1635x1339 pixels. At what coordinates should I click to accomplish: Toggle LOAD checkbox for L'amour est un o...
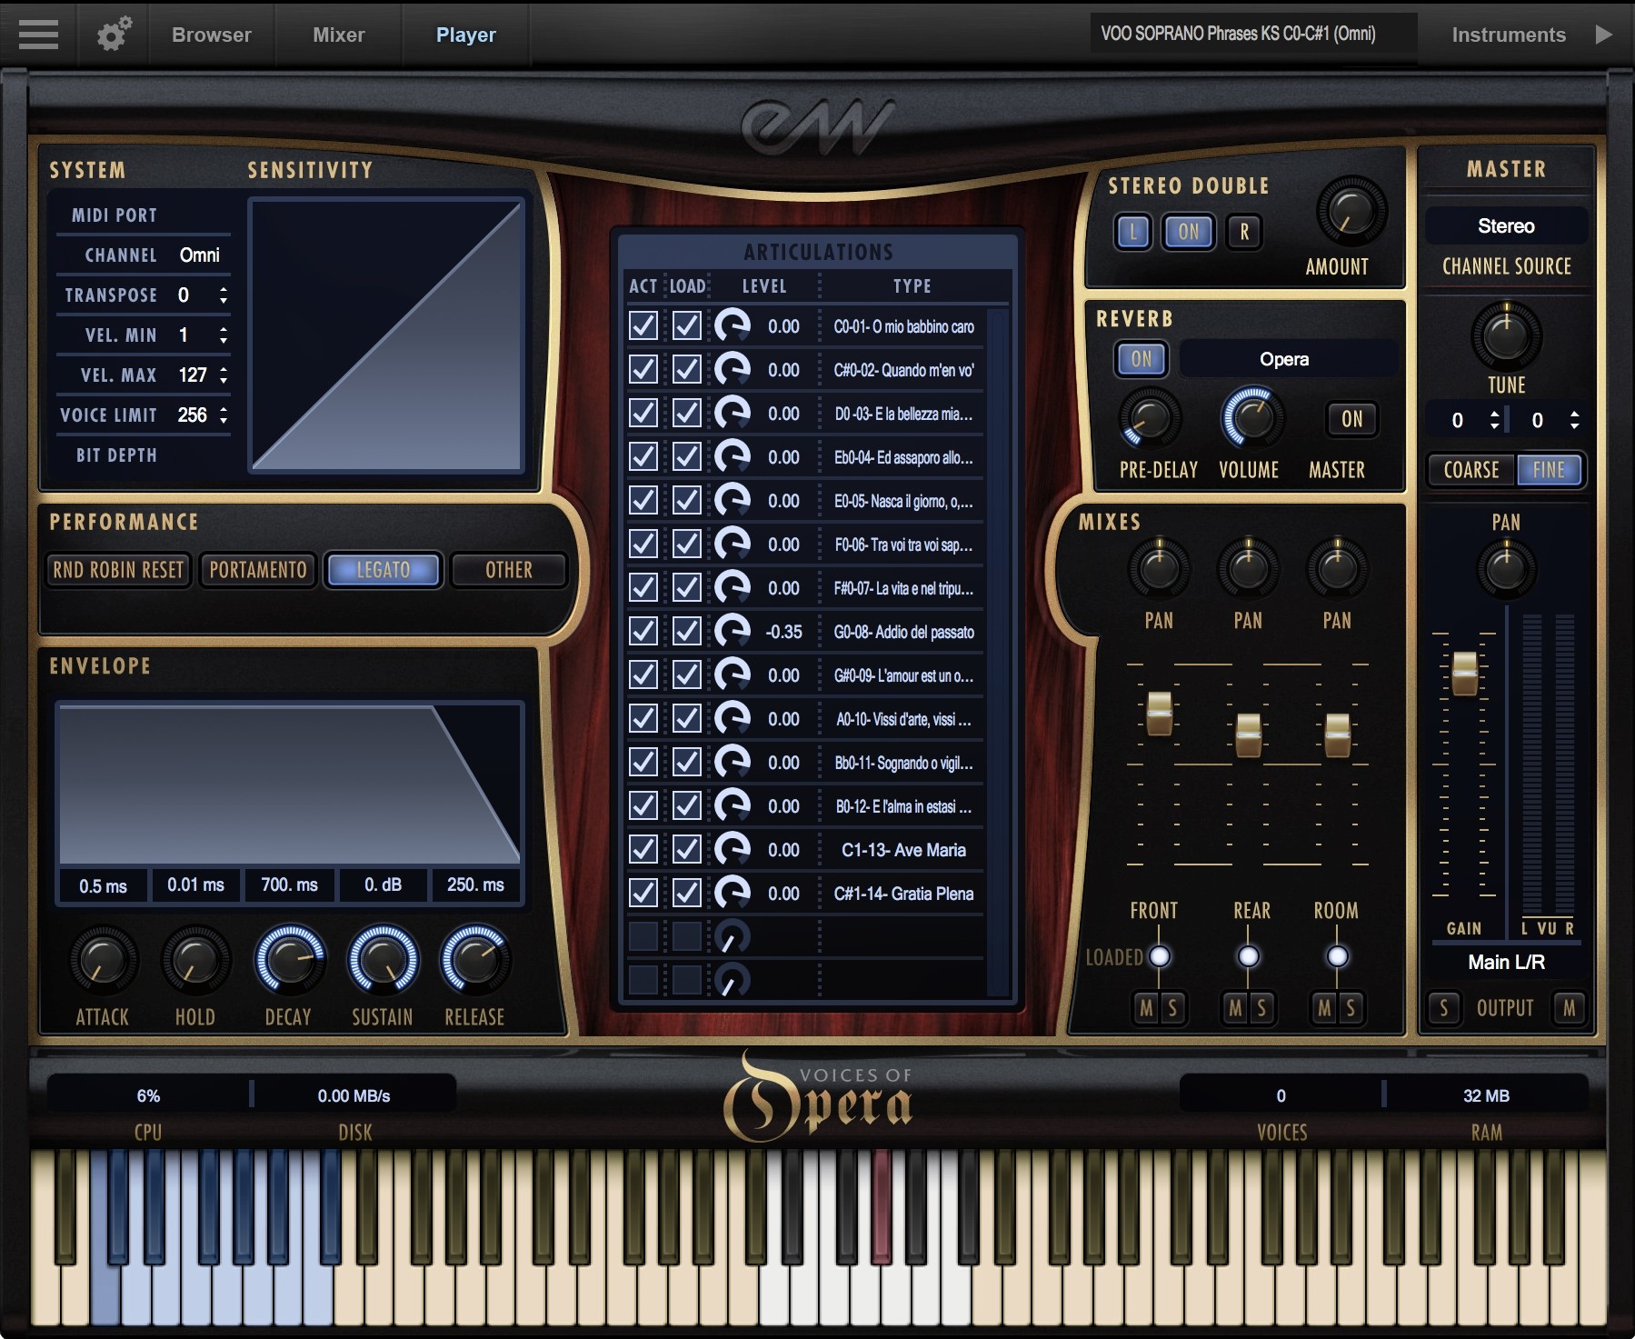[686, 674]
